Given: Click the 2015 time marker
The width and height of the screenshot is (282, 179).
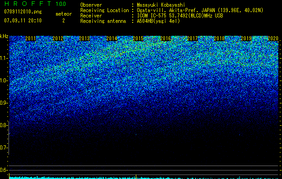Looking at the screenshot, I should coord(138,38).
